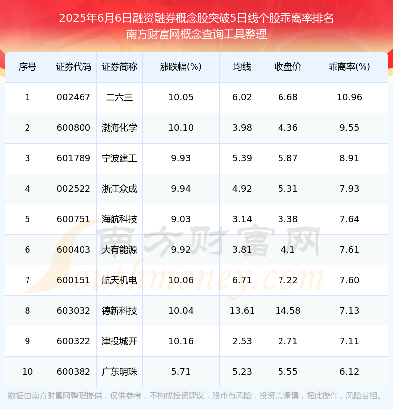Screen dimensions: 393x409
Task: Click the 7.93 deviation rate value
Action: point(349,189)
